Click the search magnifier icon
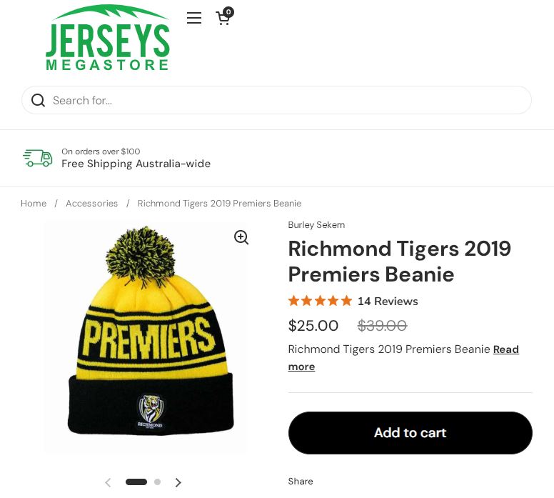This screenshot has height=498, width=554. [39, 101]
